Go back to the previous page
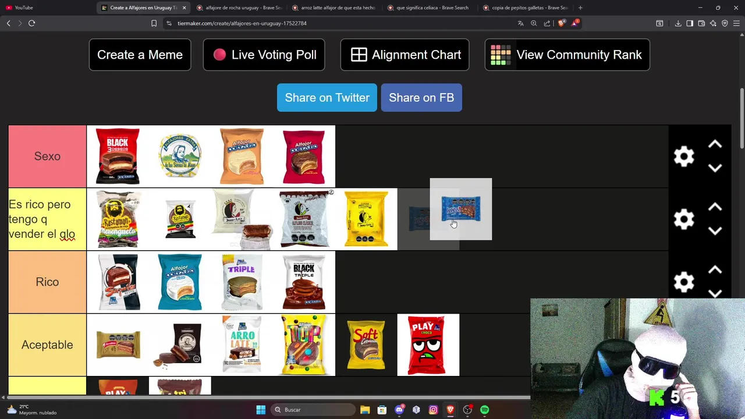This screenshot has width=745, height=419. click(x=8, y=23)
